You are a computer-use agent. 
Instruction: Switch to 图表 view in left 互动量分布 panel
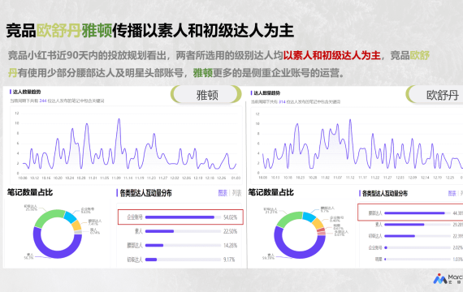click(x=223, y=193)
